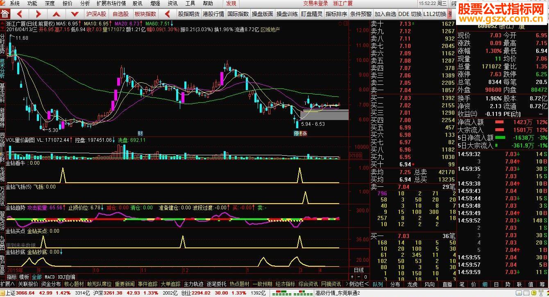Open 系统 menu

[14, 3]
